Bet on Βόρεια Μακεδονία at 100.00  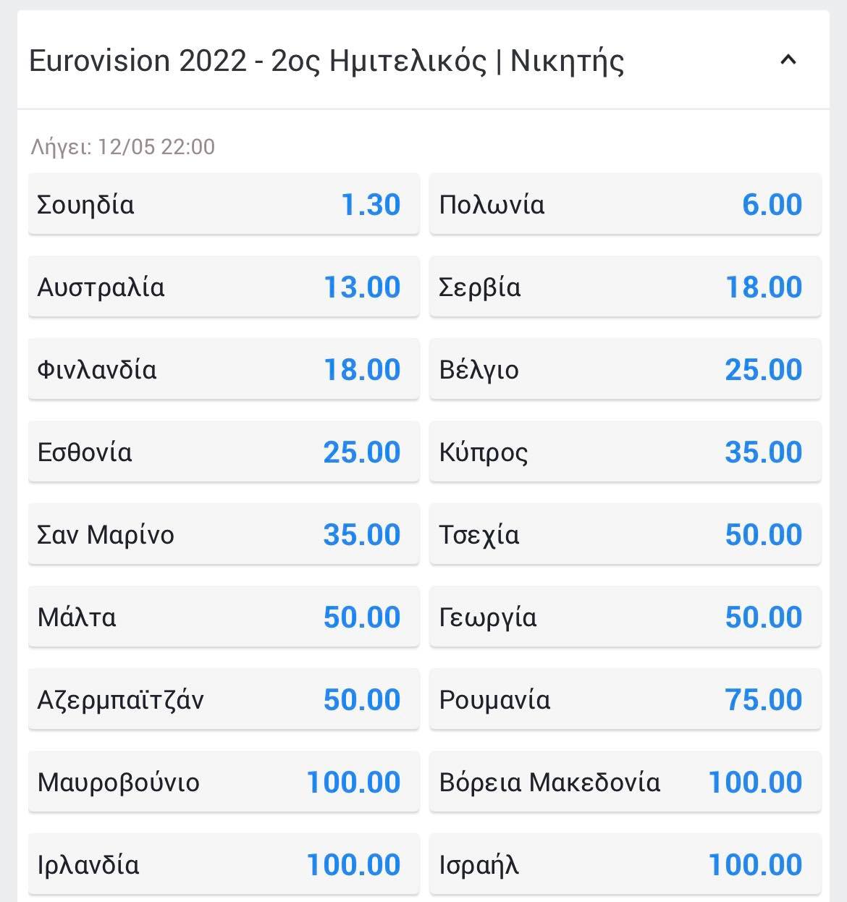(625, 782)
